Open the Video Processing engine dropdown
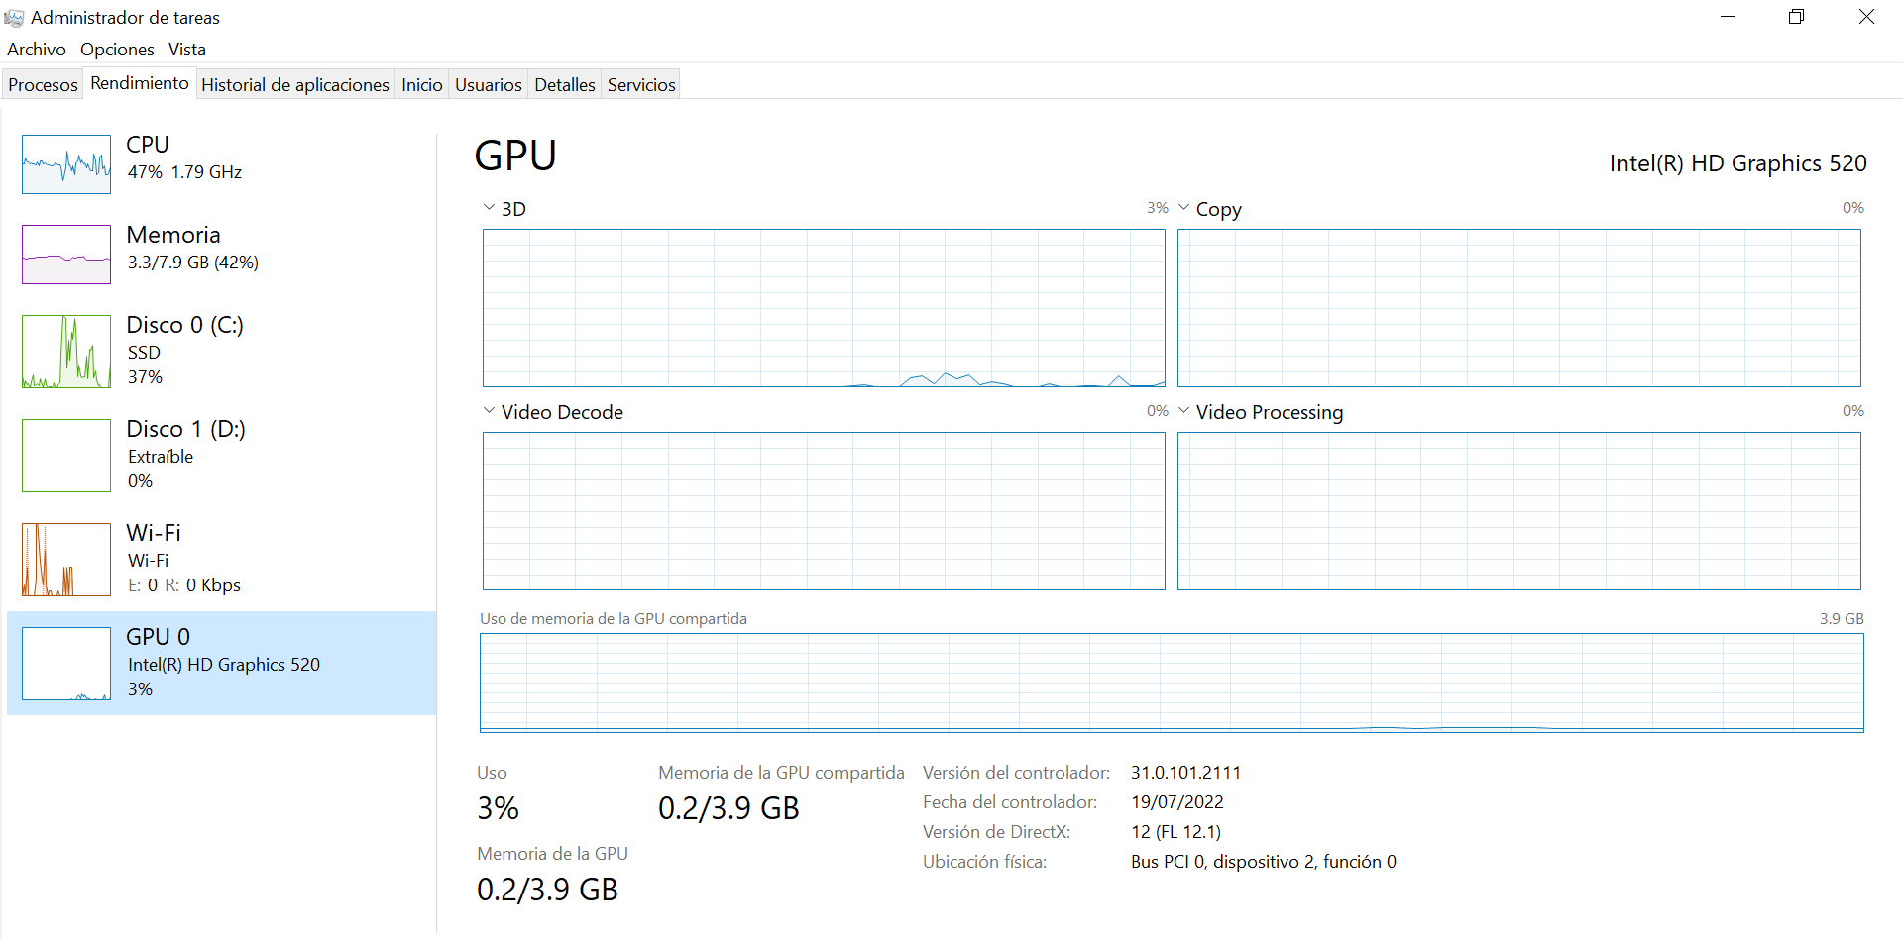1903x947 pixels. [x=1183, y=411]
